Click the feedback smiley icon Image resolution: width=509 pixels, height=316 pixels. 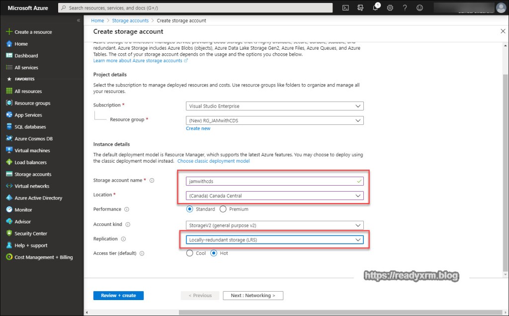[420, 7]
